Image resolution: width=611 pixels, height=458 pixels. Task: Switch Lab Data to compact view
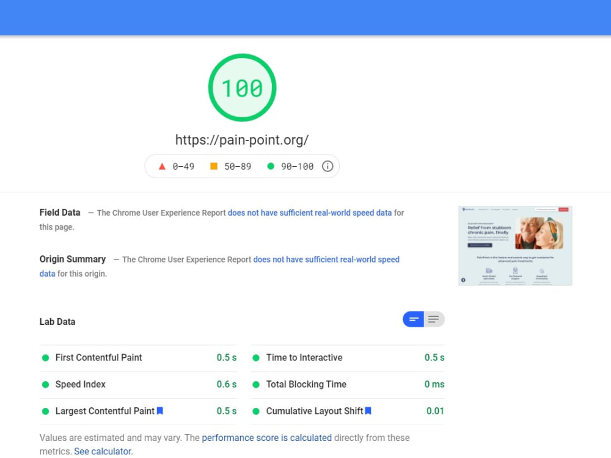[414, 319]
